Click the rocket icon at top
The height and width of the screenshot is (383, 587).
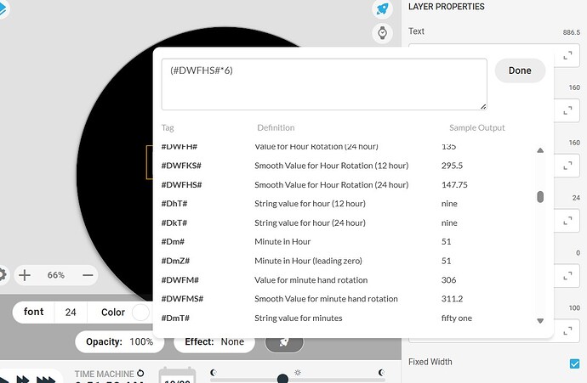pyautogui.click(x=382, y=9)
